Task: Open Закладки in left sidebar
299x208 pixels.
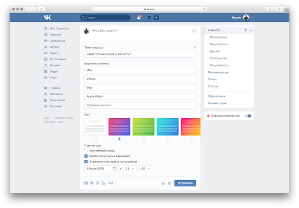Action: (x=53, y=94)
